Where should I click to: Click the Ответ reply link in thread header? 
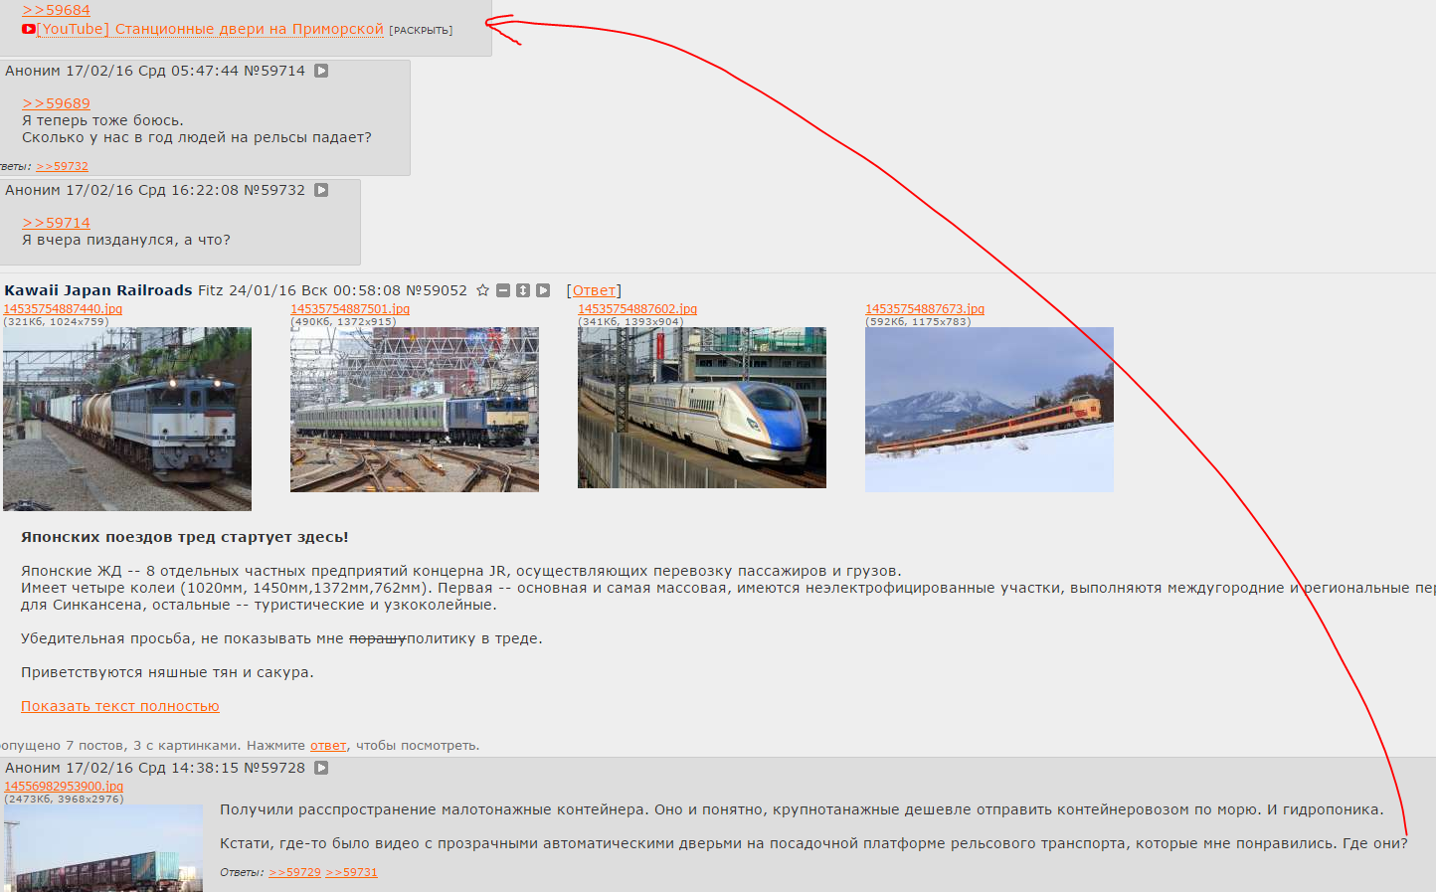[x=594, y=290]
